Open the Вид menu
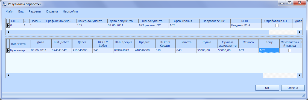This screenshot has width=308, height=100. [x=21, y=11]
